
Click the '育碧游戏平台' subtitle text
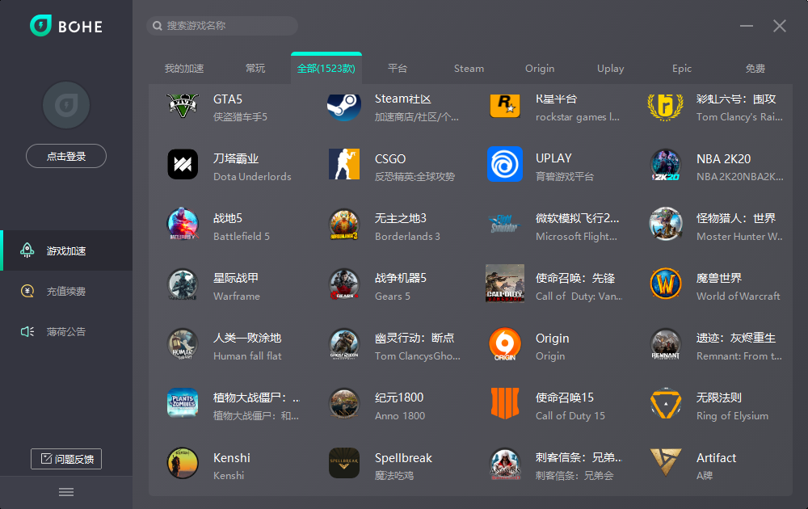[565, 177]
